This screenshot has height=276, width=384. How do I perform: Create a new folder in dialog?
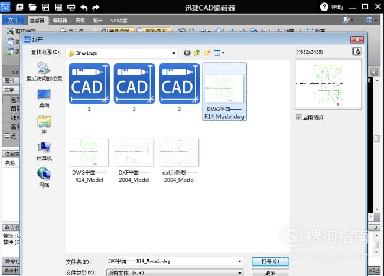(x=207, y=53)
